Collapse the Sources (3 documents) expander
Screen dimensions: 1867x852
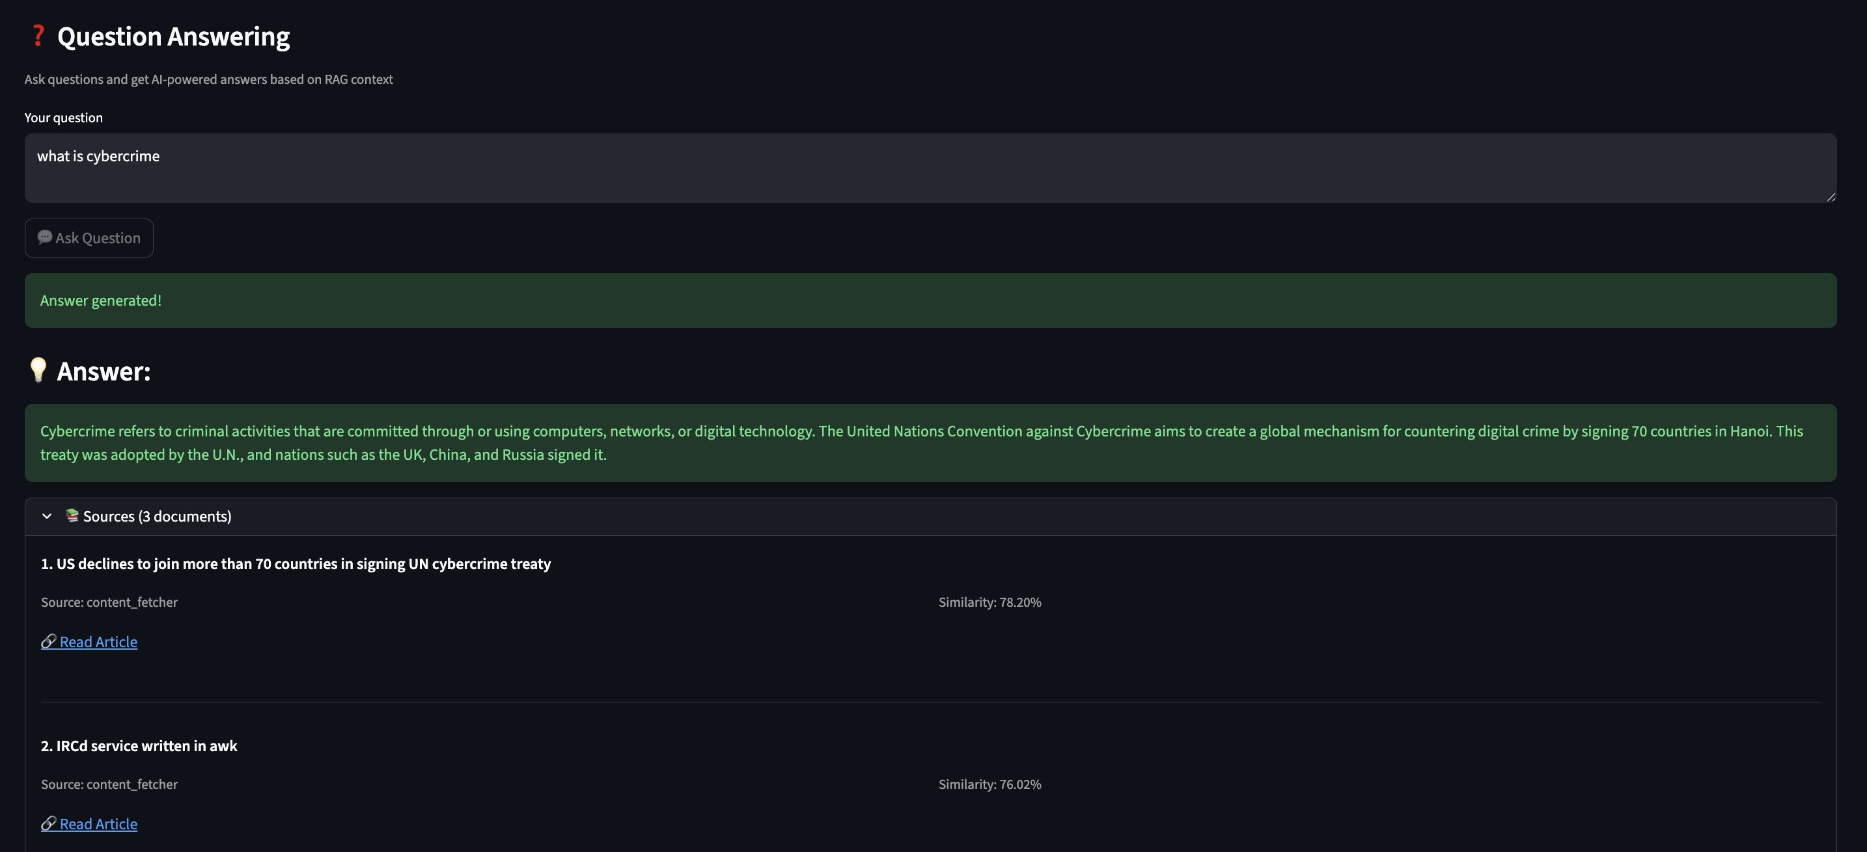(x=156, y=516)
